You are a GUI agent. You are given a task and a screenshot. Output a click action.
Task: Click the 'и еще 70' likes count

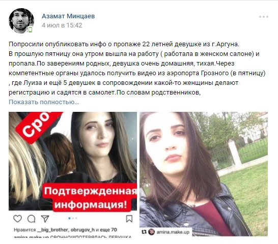[106, 230]
